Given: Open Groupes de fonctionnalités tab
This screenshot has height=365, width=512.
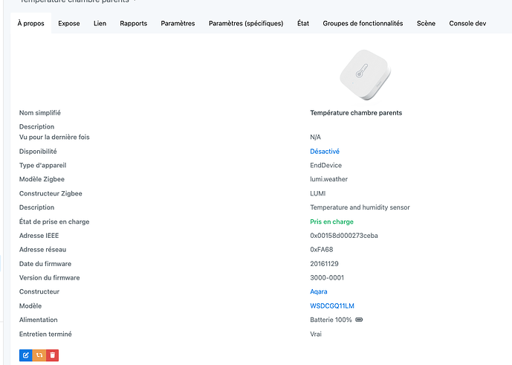Looking at the screenshot, I should tap(363, 24).
